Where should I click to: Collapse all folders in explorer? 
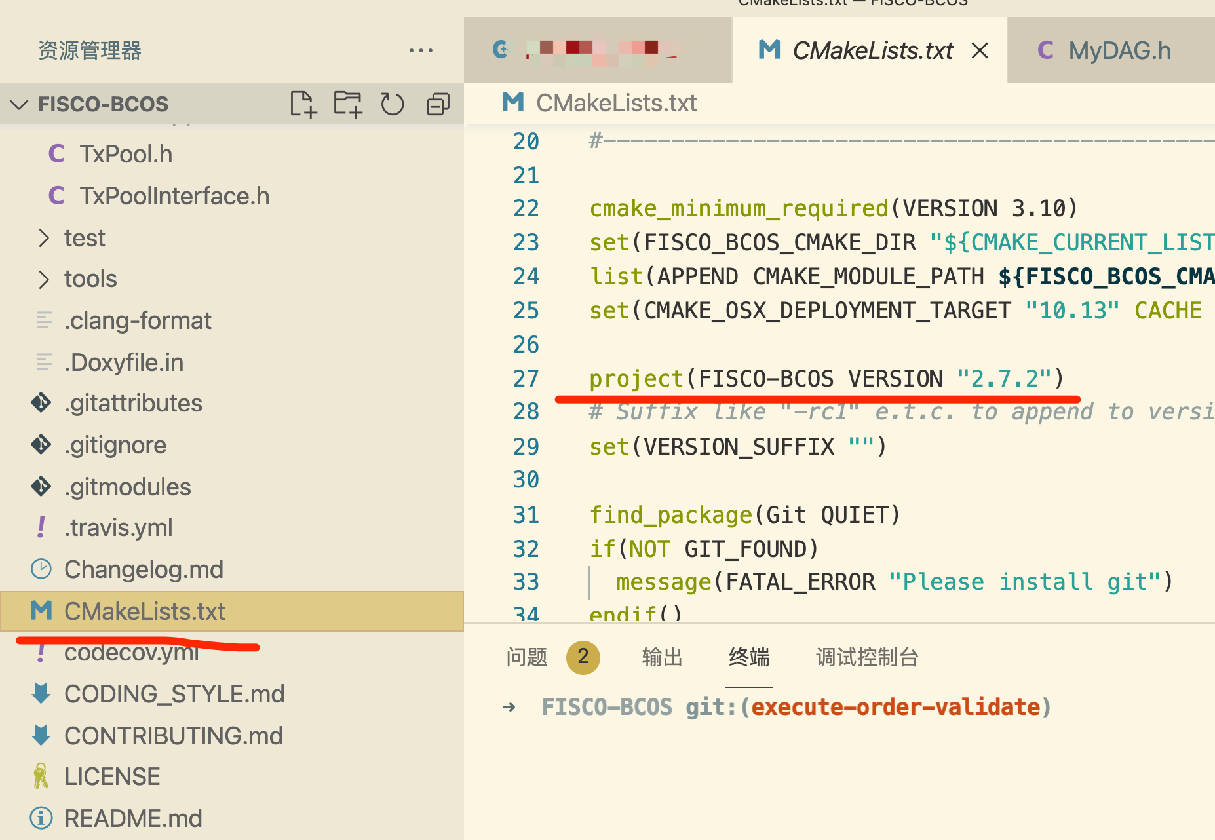click(x=438, y=104)
